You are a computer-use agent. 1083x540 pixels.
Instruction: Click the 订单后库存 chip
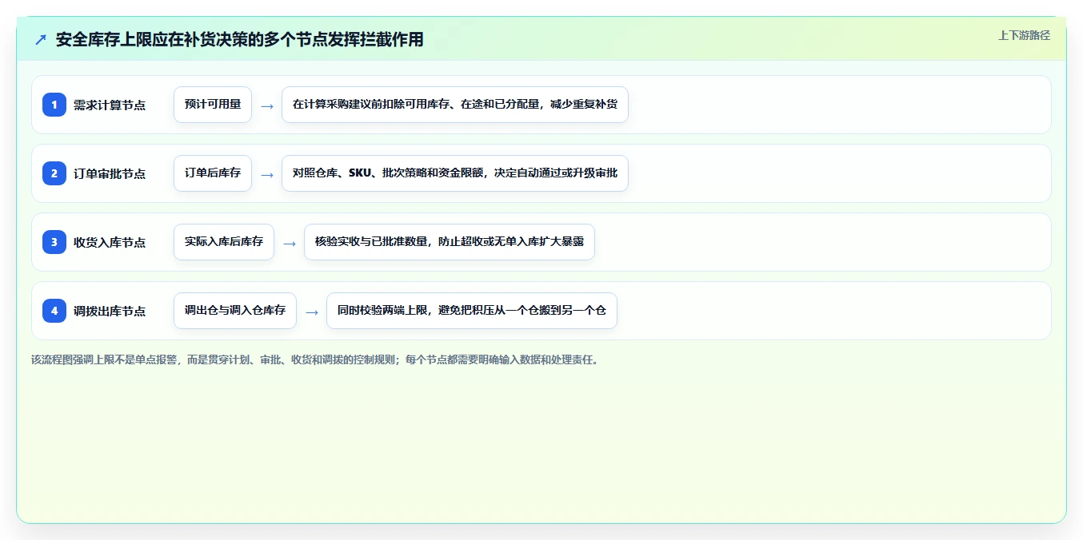pos(213,173)
